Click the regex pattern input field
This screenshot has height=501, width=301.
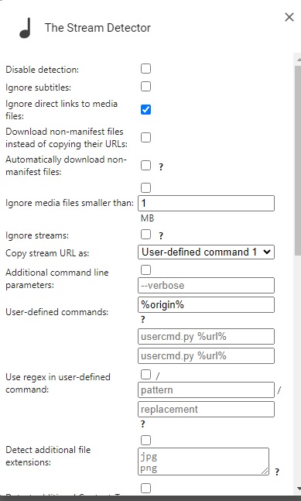pyautogui.click(x=206, y=390)
